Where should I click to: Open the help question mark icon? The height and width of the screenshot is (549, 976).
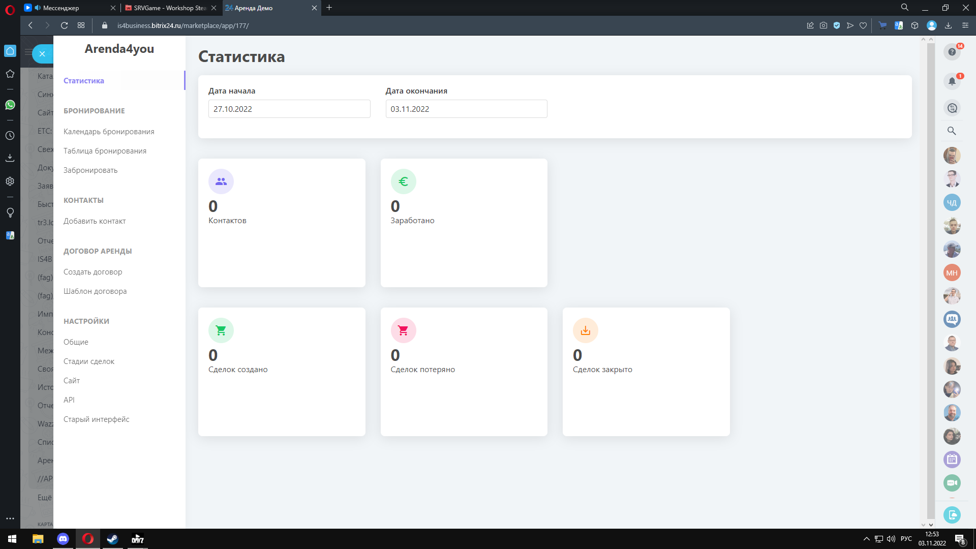click(x=952, y=52)
